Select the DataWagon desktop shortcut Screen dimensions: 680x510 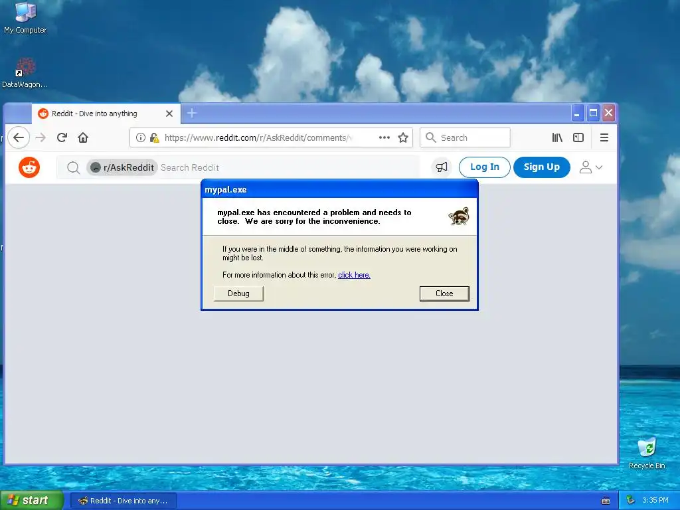(25, 73)
